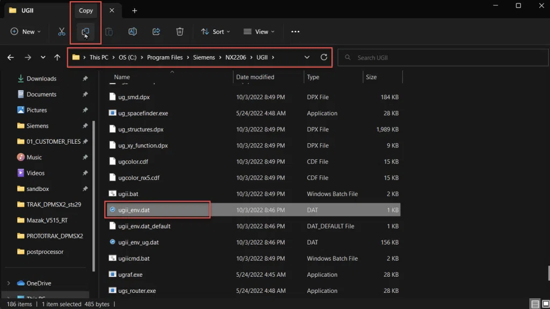Image resolution: width=550 pixels, height=309 pixels.
Task: Click the Paste clipboard icon
Action: click(x=109, y=32)
